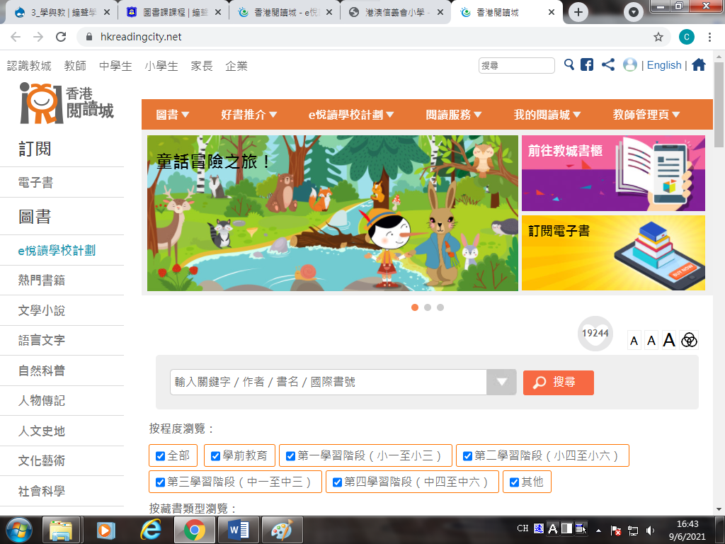Uncheck the 全部 level checkbox

(161, 456)
